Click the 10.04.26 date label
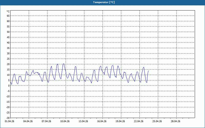Viewport: 205px width, 128px height. (65, 121)
